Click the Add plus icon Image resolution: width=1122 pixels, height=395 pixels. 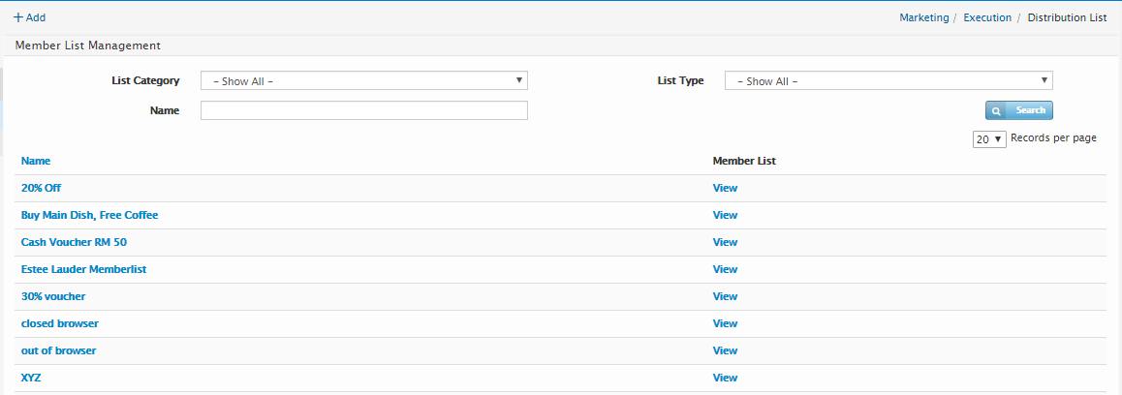pyautogui.click(x=18, y=17)
